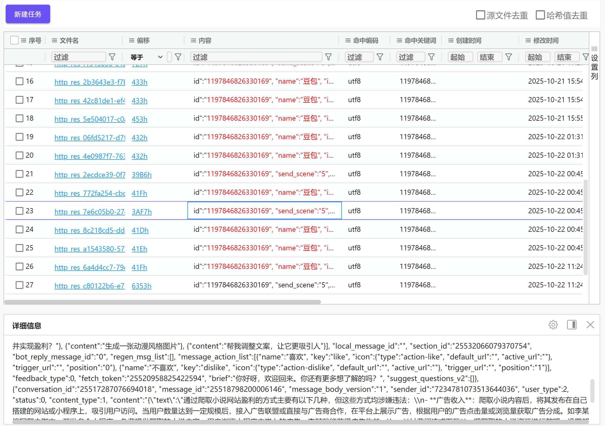Screen dimensions: 605x426
Task: Click the filter funnel icon for 文件名 column
Action: click(x=112, y=57)
